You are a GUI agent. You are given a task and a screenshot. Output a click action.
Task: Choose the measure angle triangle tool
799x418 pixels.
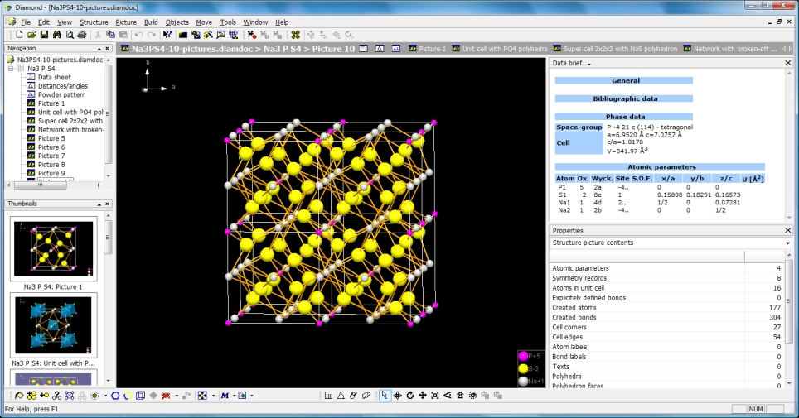[x=341, y=396]
